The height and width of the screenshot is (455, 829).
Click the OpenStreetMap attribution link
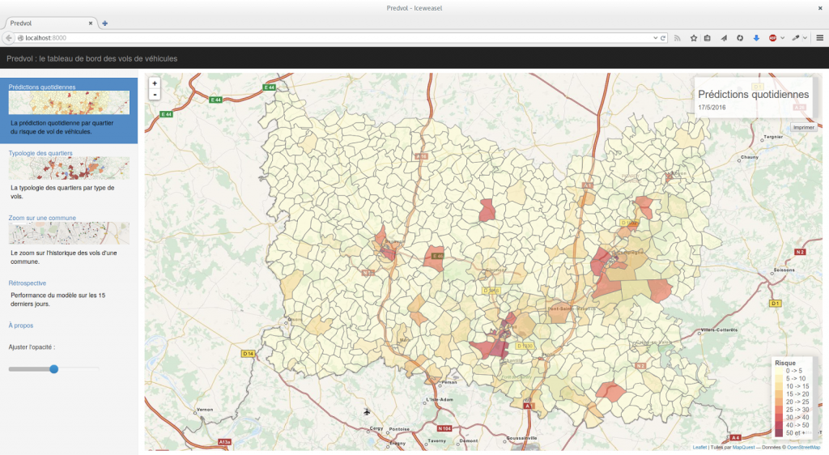tap(803, 447)
